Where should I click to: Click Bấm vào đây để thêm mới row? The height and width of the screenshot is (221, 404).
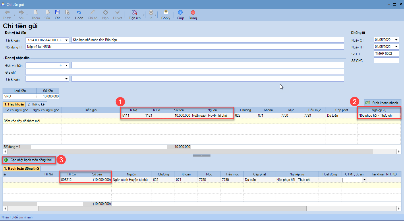click(202, 121)
